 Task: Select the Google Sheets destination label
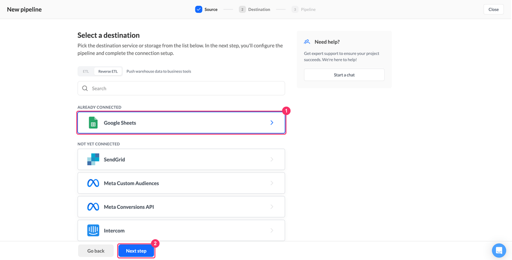120,123
